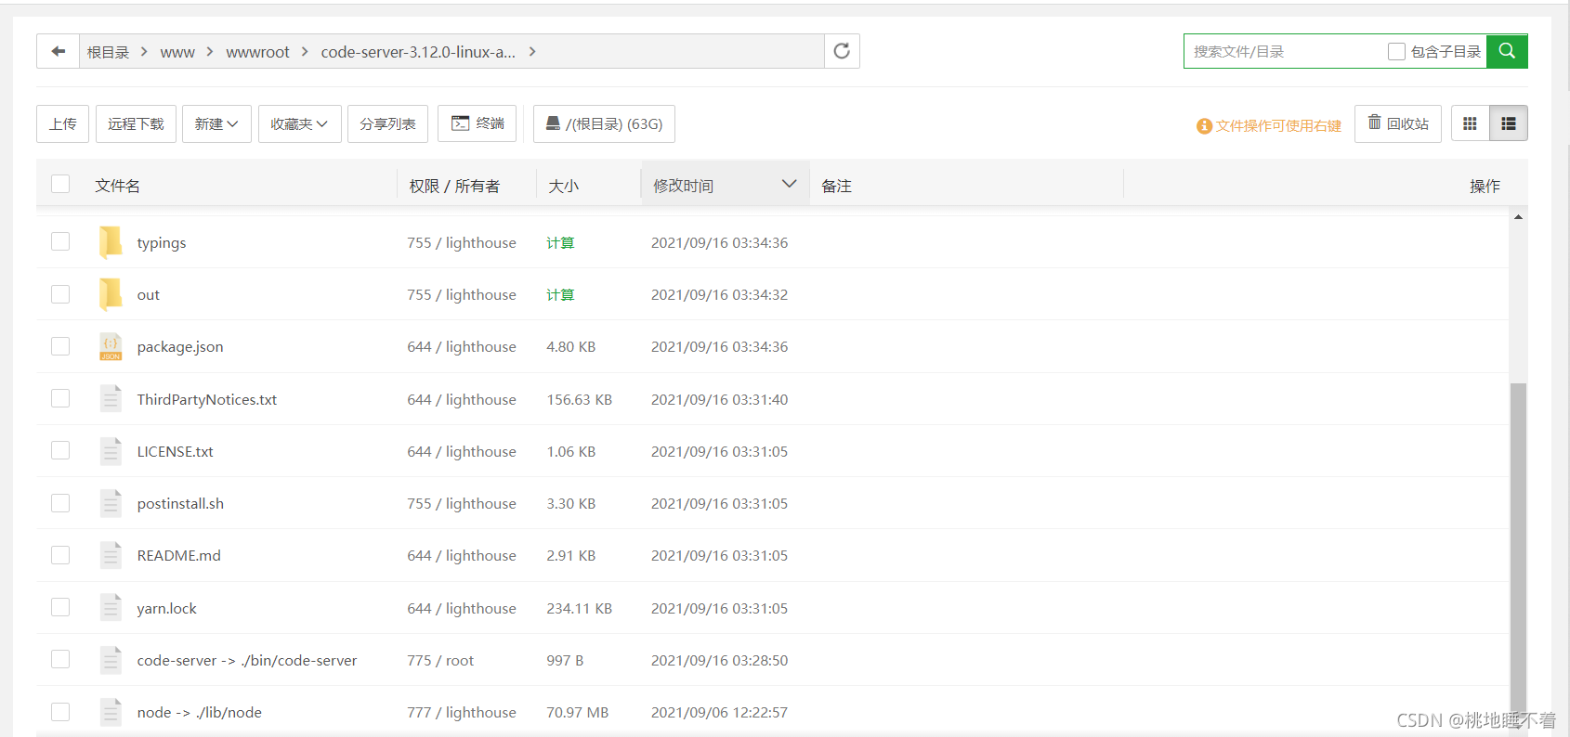Check the README.md checkbox
Screen dimensions: 1570x737
point(60,555)
